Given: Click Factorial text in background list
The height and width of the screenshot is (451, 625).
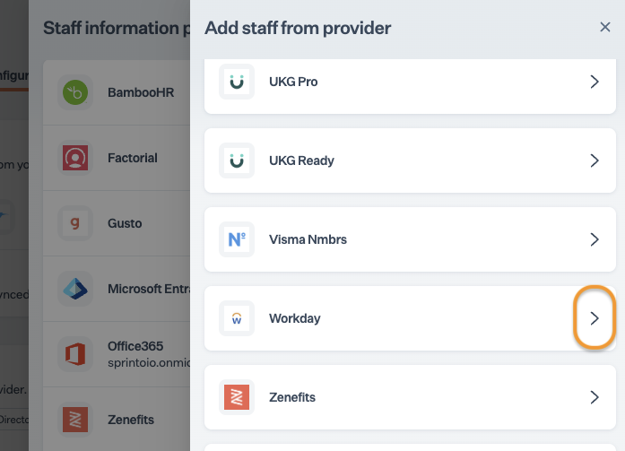Looking at the screenshot, I should 133,158.
